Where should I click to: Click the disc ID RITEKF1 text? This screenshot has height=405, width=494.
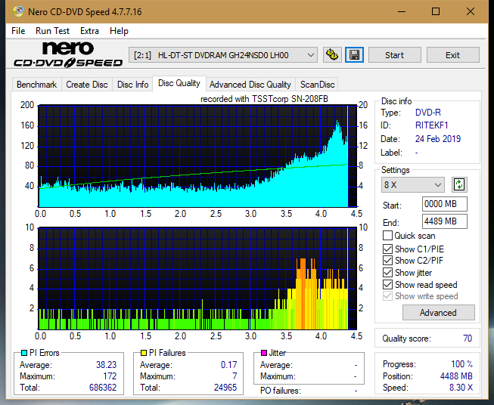[x=432, y=125]
